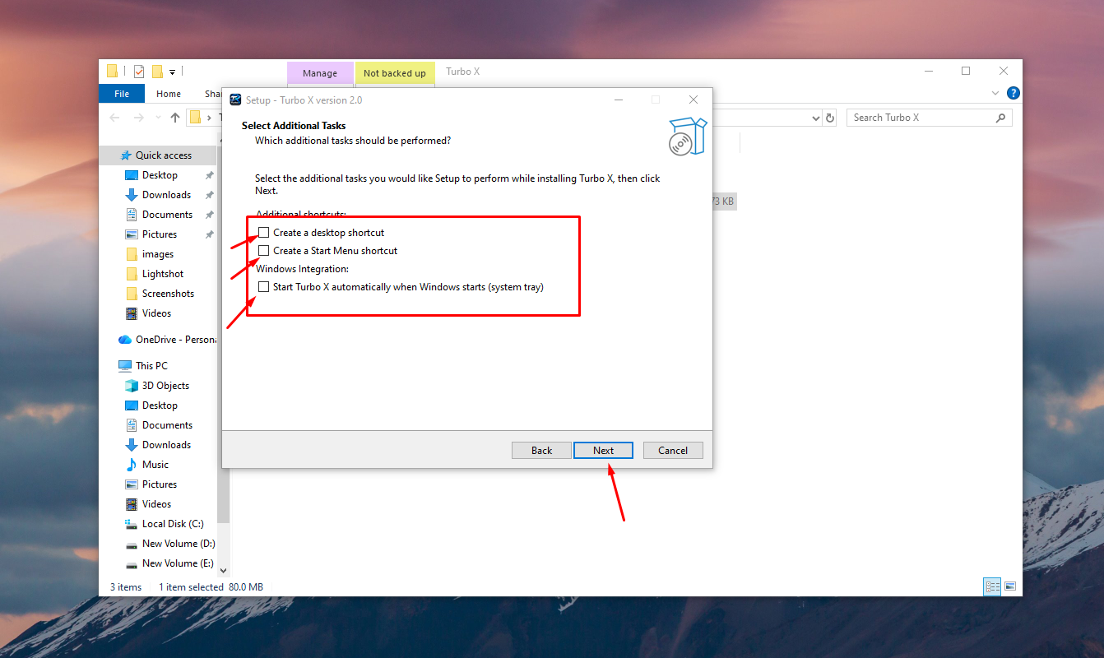Click the search magnifier icon in Explorer

pos(1000,118)
